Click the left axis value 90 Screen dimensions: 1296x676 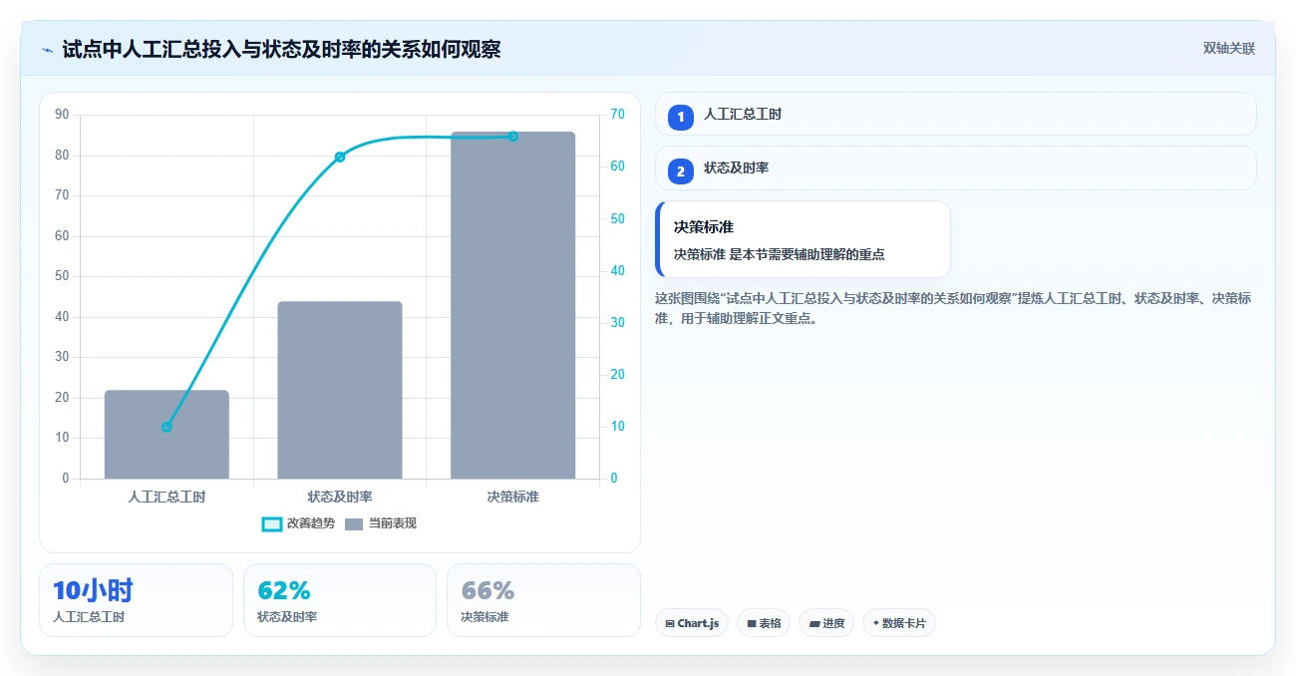click(63, 115)
